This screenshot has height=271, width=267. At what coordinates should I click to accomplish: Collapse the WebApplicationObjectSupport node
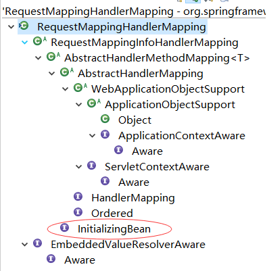66,89
